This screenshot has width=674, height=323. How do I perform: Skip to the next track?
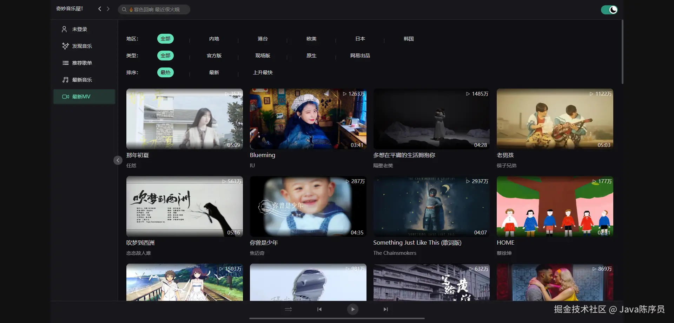pos(386,309)
